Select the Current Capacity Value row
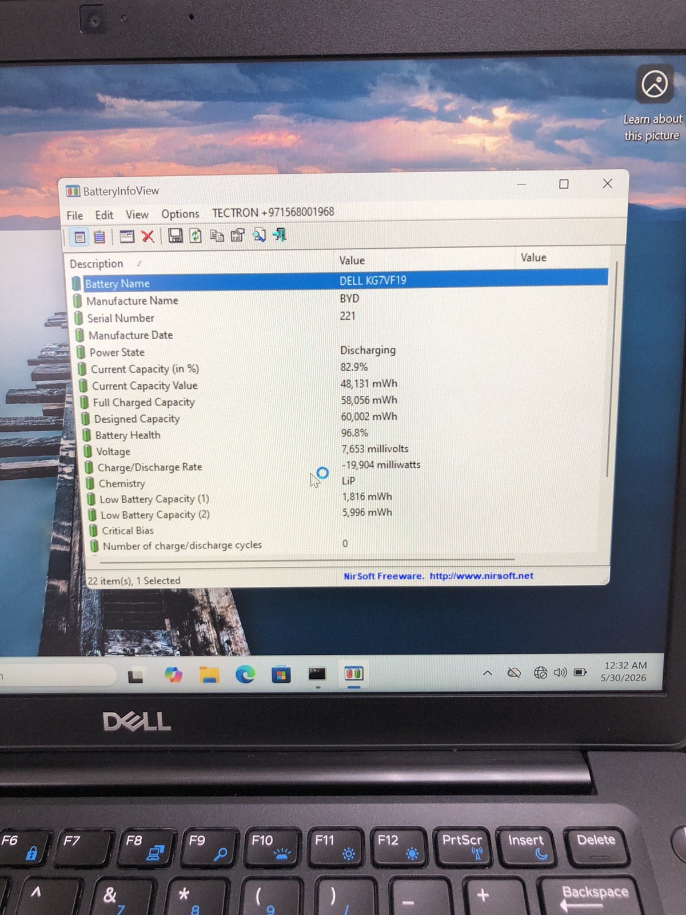This screenshot has height=915, width=686. (x=340, y=384)
